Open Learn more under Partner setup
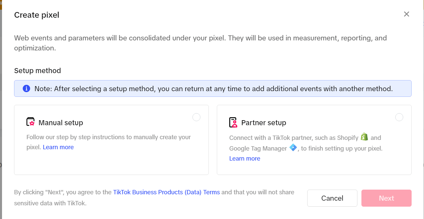The height and width of the screenshot is (219, 424). 245,159
